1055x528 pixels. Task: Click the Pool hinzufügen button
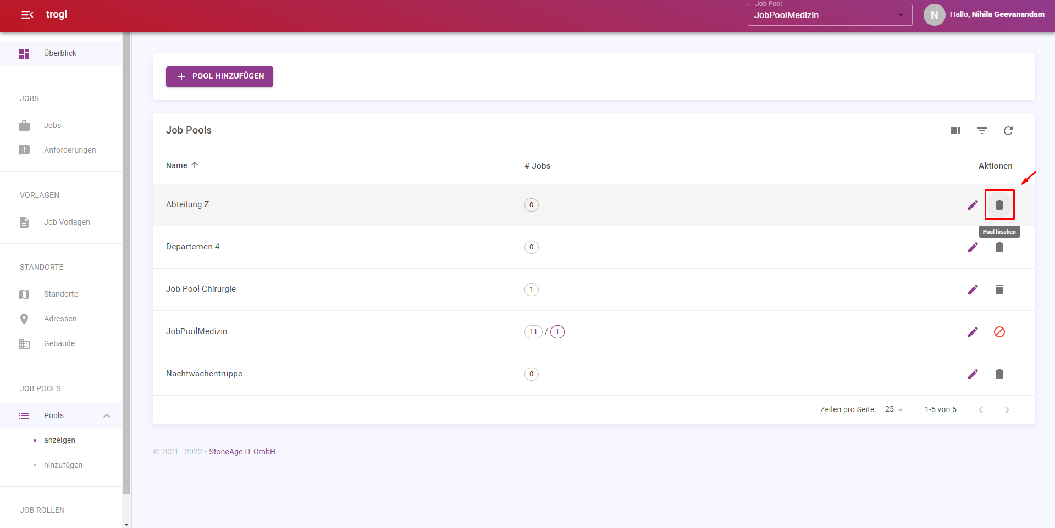coord(219,76)
